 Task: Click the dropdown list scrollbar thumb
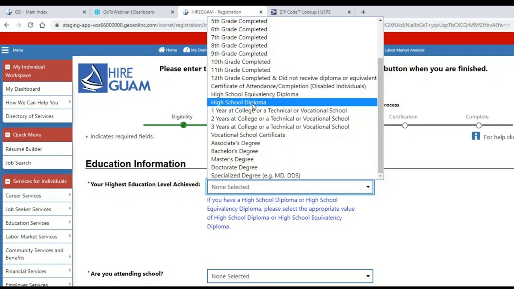click(x=380, y=114)
